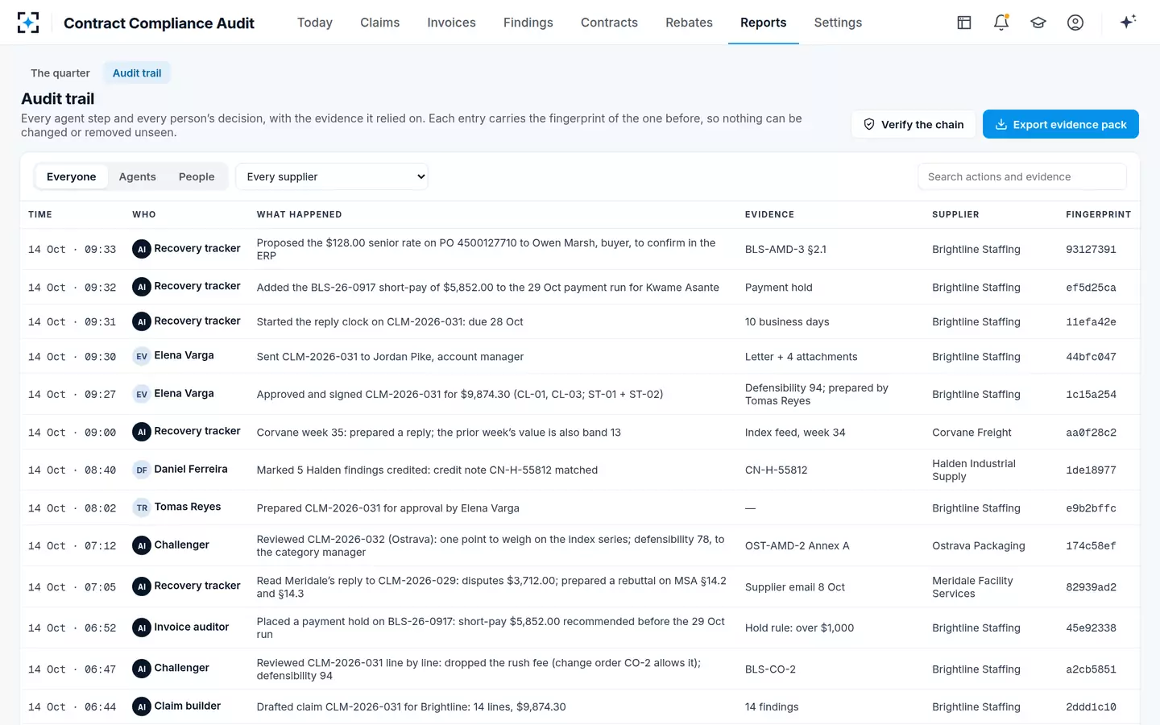Click the AI avatar in the 07:12 Challenger row
The image size is (1160, 725).
pyautogui.click(x=142, y=545)
